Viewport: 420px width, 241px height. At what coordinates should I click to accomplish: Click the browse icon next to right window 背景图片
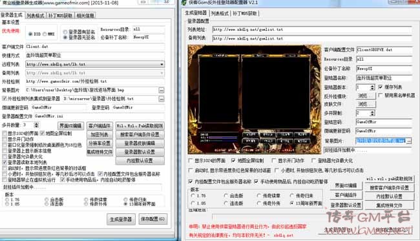tap(409, 141)
